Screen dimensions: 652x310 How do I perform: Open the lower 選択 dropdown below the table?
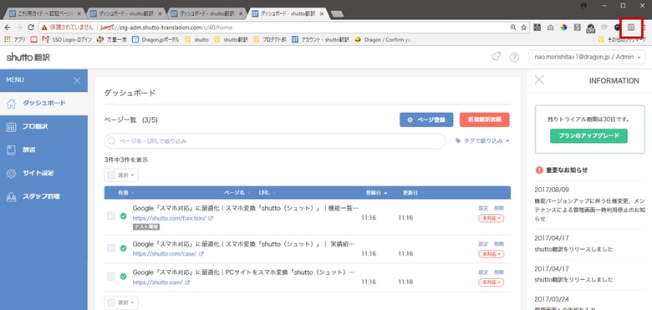coord(121,303)
